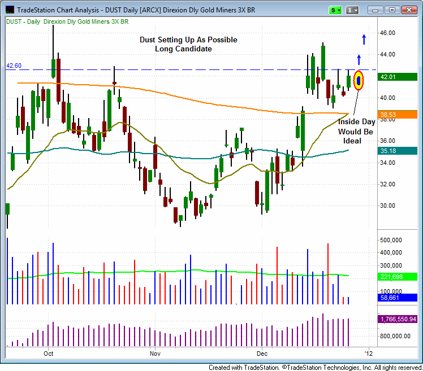Select the DUST - Daily status line text
Viewport: 423px width, 371px height.
[x=67, y=21]
